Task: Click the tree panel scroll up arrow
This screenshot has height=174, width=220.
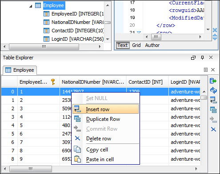Action: click(x=108, y=5)
